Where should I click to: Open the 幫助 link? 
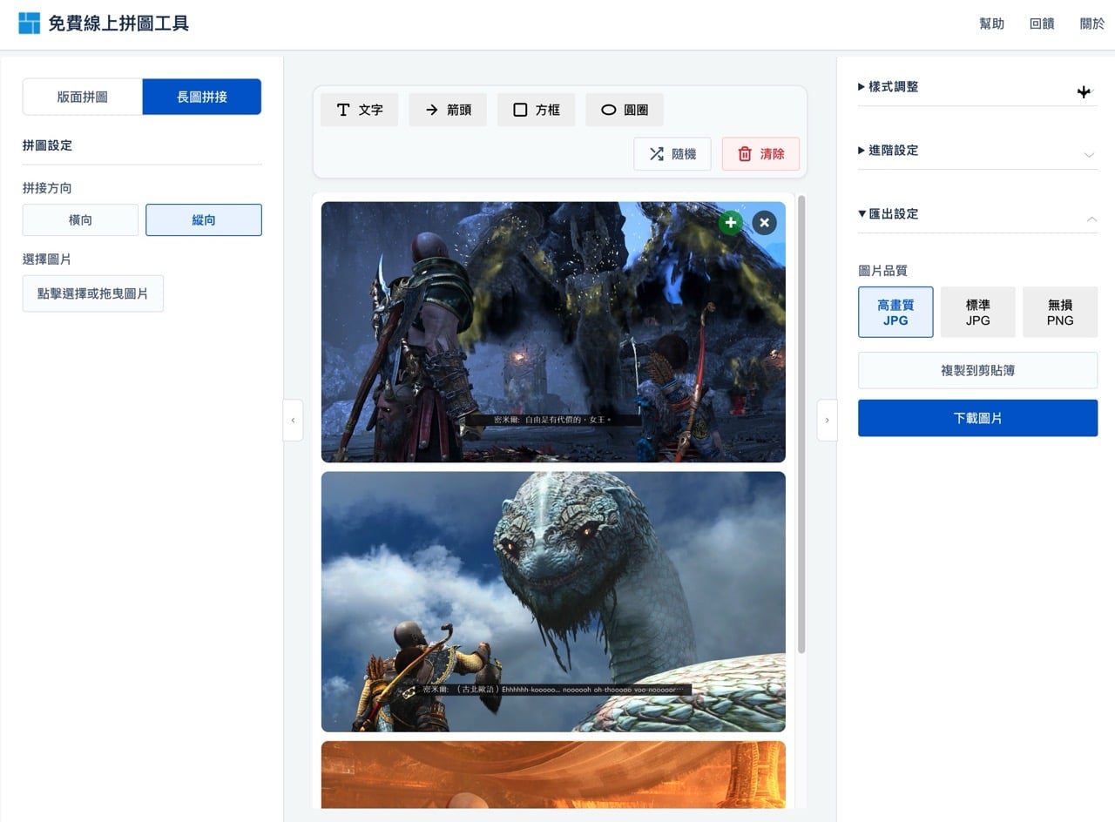(x=992, y=24)
